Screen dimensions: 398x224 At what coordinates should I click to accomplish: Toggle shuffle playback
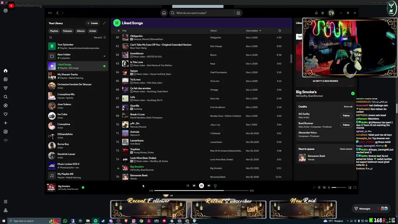point(187,186)
